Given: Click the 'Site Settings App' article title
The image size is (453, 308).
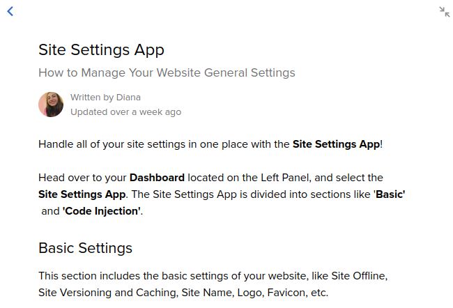Looking at the screenshot, I should click(102, 50).
